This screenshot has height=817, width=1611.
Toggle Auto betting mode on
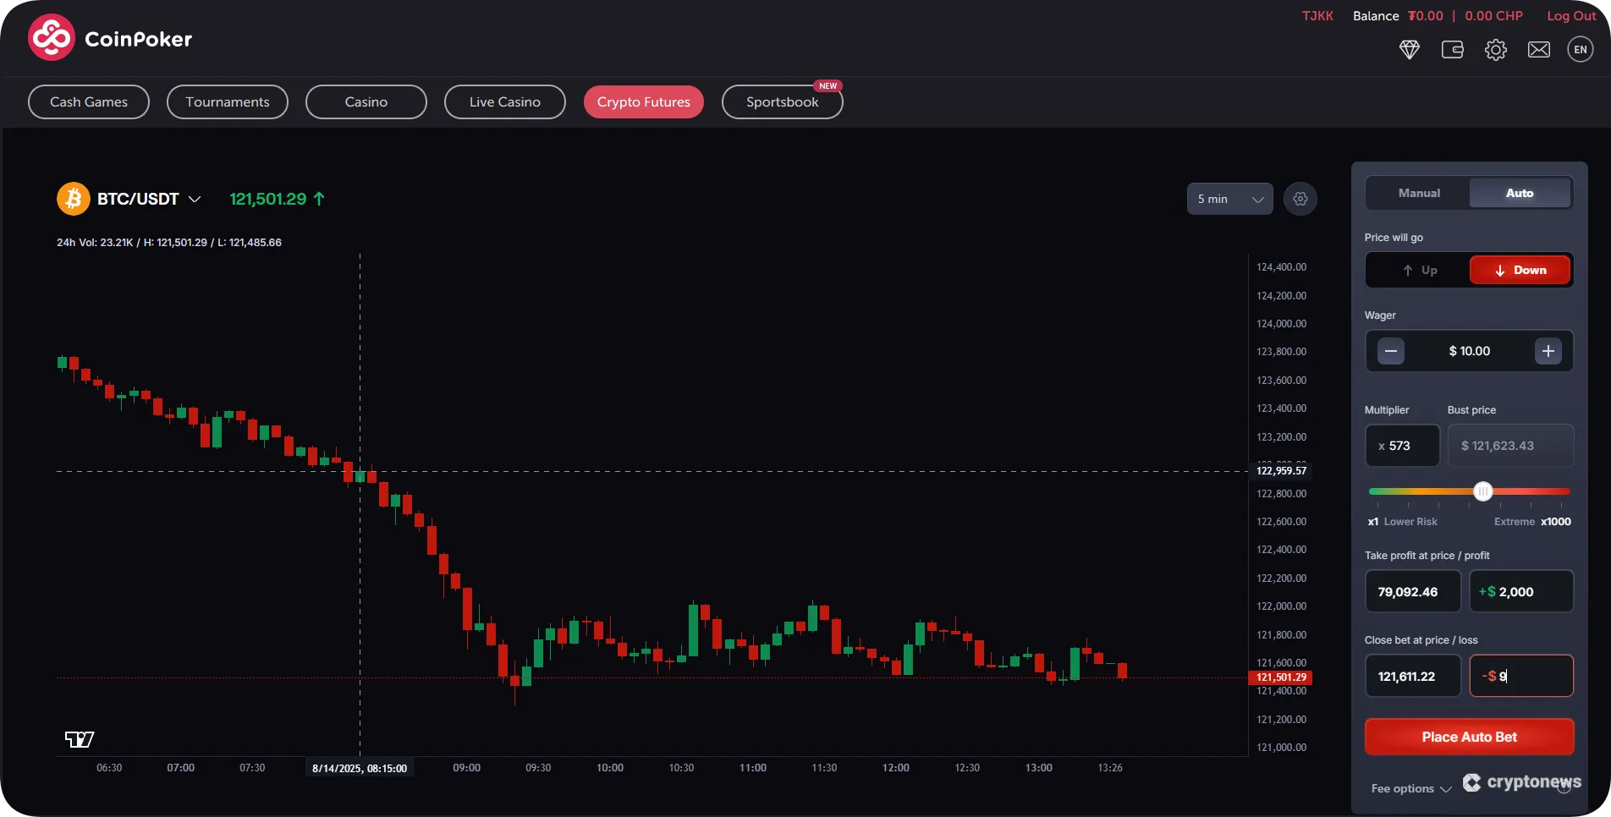coord(1520,193)
